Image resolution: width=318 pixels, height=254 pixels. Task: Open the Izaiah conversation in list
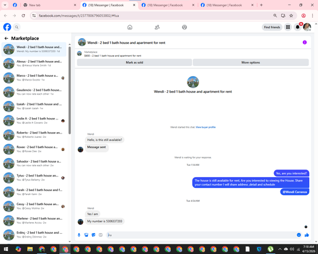click(34, 106)
